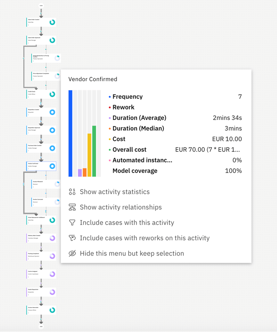Click the activity statistics icon in the menu
Screen dimensions: 277x332
[x=72, y=192]
